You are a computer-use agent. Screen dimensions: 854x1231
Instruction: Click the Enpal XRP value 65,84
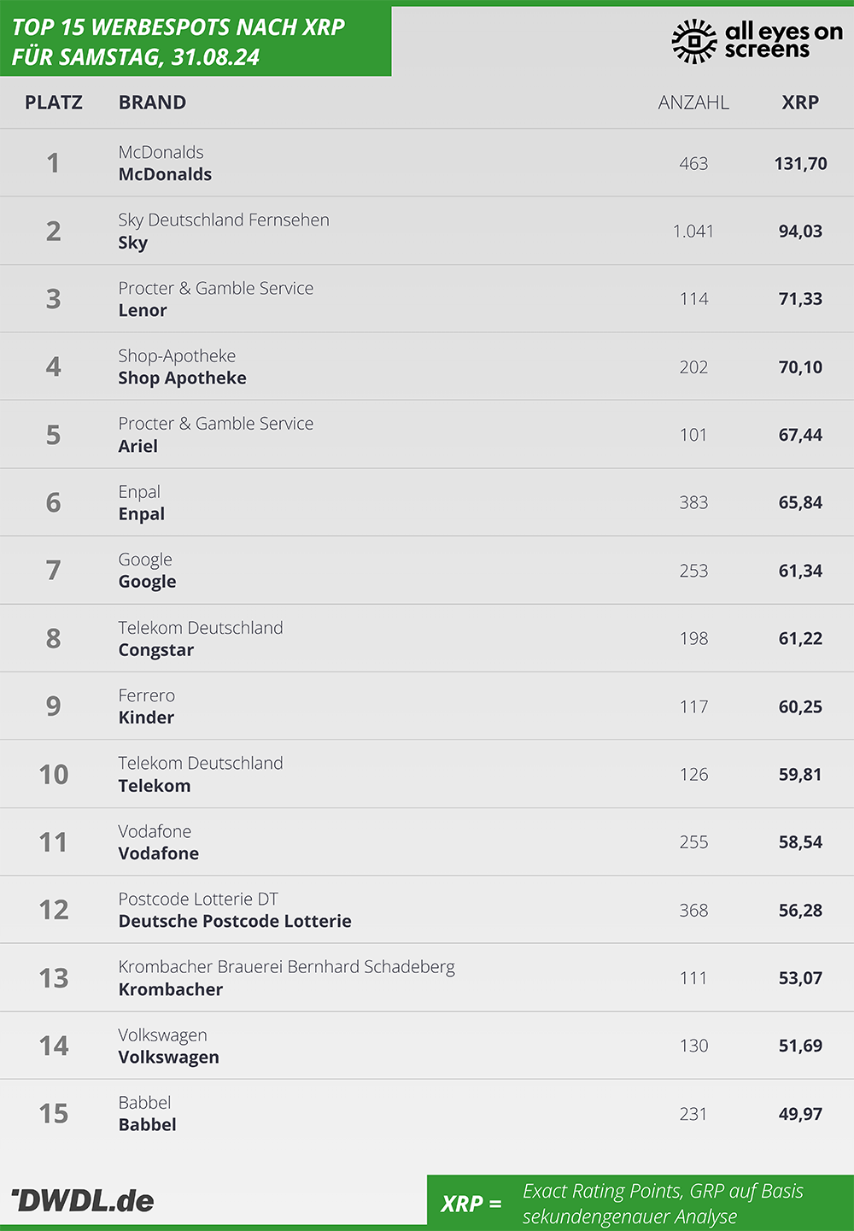click(800, 502)
